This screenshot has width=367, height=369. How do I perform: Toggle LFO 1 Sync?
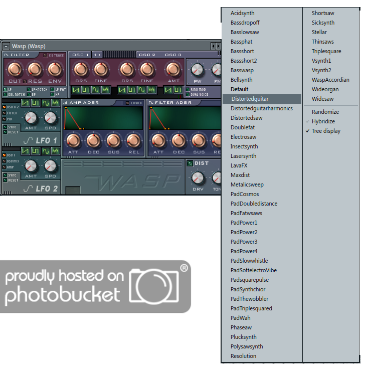(x=5, y=127)
